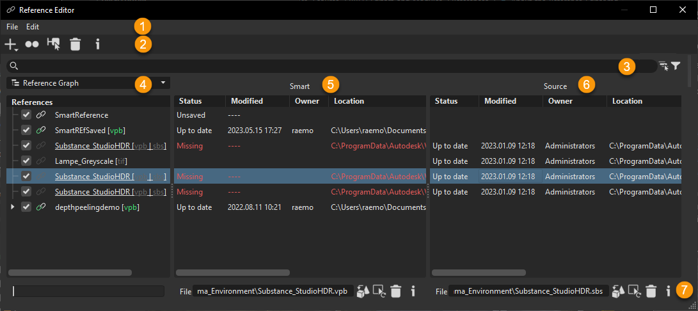Click the '2023.05.15 17:27' modified cell
Image resolution: width=698 pixels, height=311 pixels.
coord(254,130)
